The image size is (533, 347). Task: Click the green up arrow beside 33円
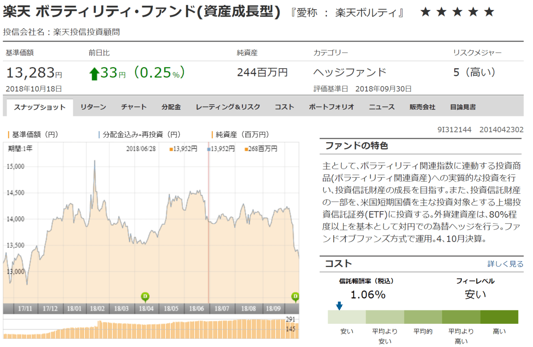(x=94, y=74)
